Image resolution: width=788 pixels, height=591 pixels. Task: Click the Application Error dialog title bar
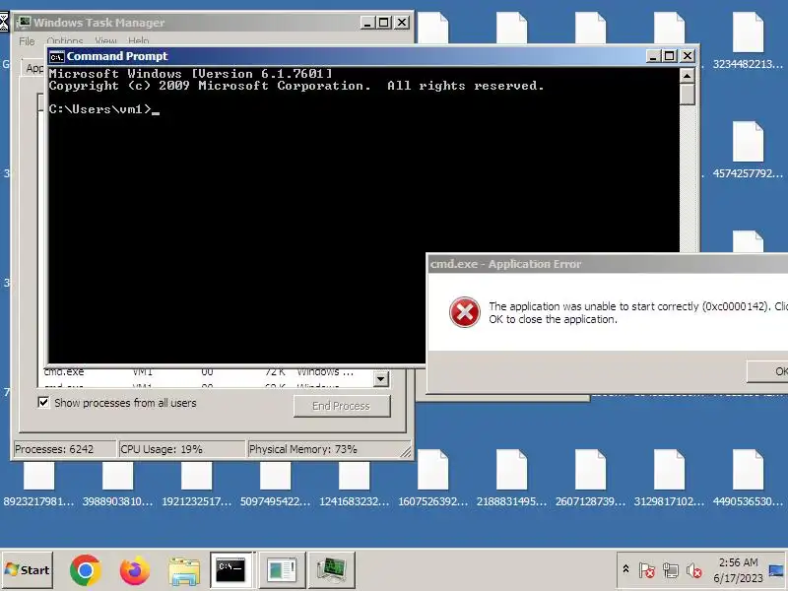[607, 264]
